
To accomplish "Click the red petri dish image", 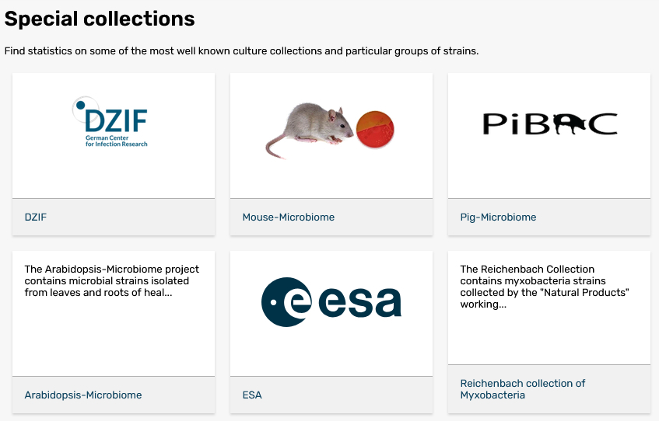I will coord(375,128).
